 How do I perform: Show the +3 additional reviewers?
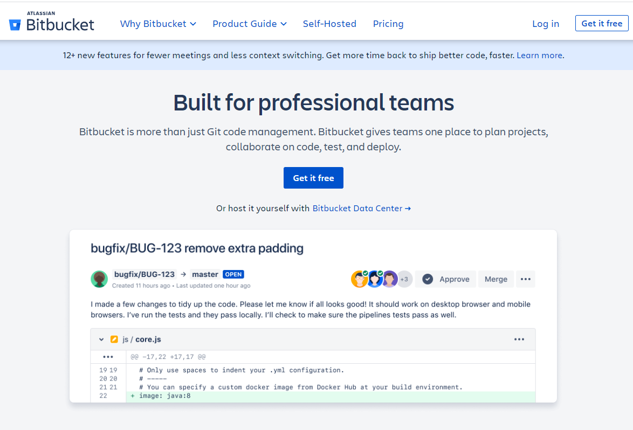404,279
